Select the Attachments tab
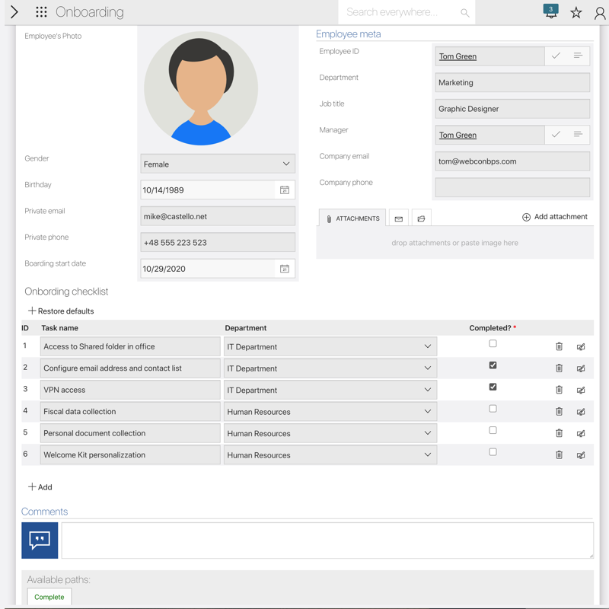The width and height of the screenshot is (609, 609). [x=352, y=218]
